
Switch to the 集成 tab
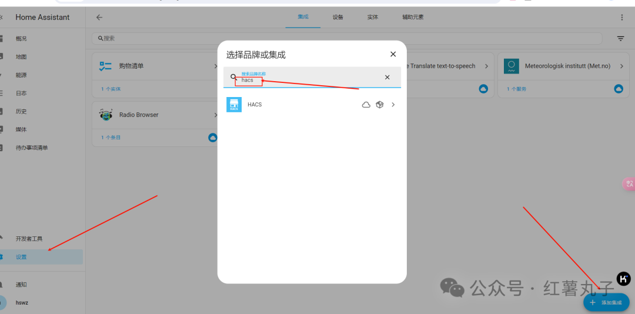(x=303, y=17)
